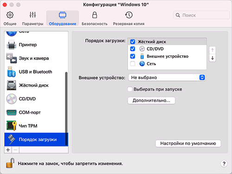Select the CD/DVD disc sidebar icon
232x174 pixels.
click(x=12, y=99)
